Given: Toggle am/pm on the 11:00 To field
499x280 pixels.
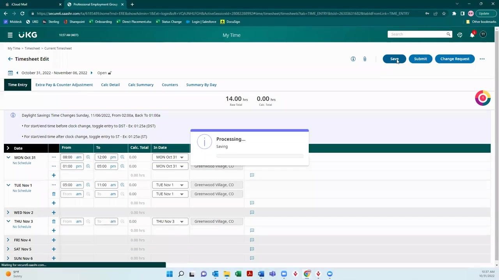Looking at the screenshot, I should (113, 185).
